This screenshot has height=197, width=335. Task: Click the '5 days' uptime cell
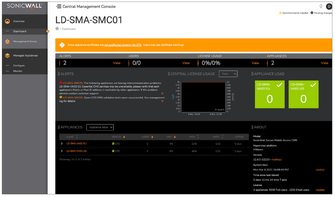[x=238, y=144]
